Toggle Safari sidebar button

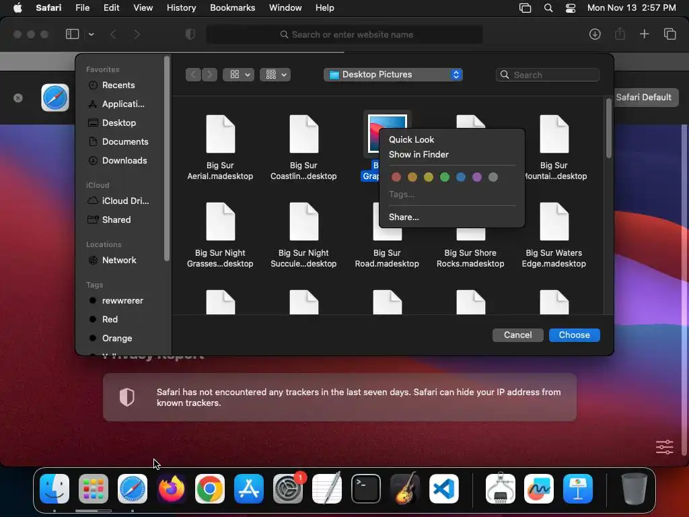point(72,34)
